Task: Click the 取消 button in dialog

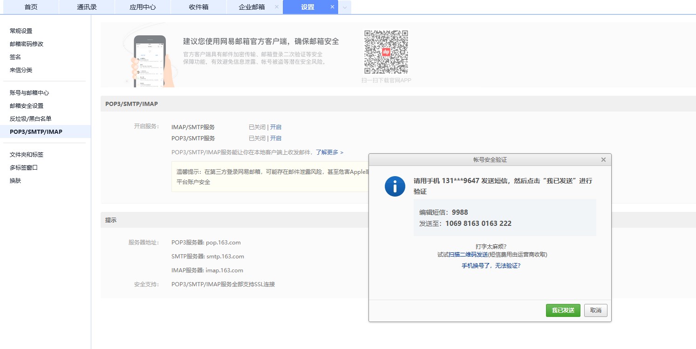Action: click(x=595, y=310)
